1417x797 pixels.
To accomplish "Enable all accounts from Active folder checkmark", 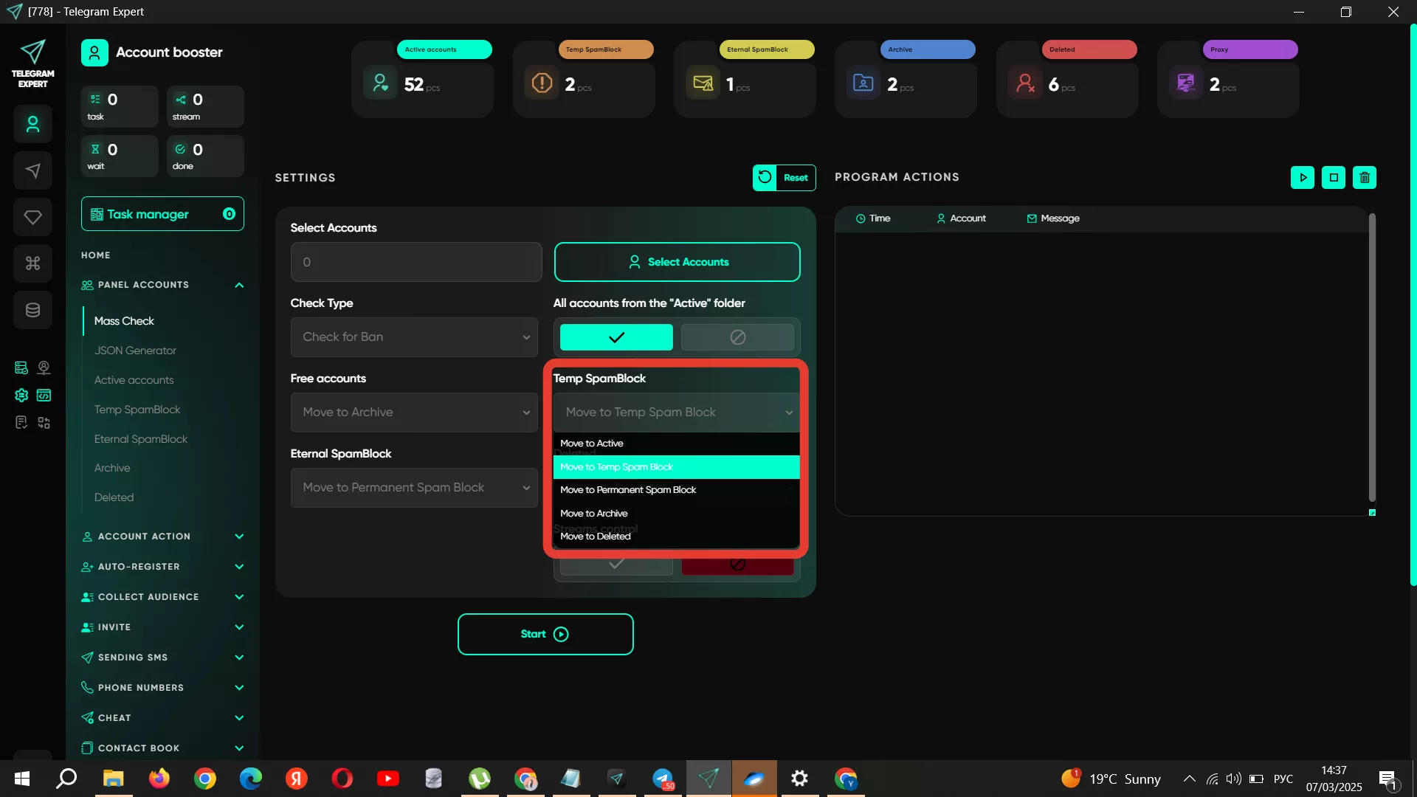I will pos(616,337).
